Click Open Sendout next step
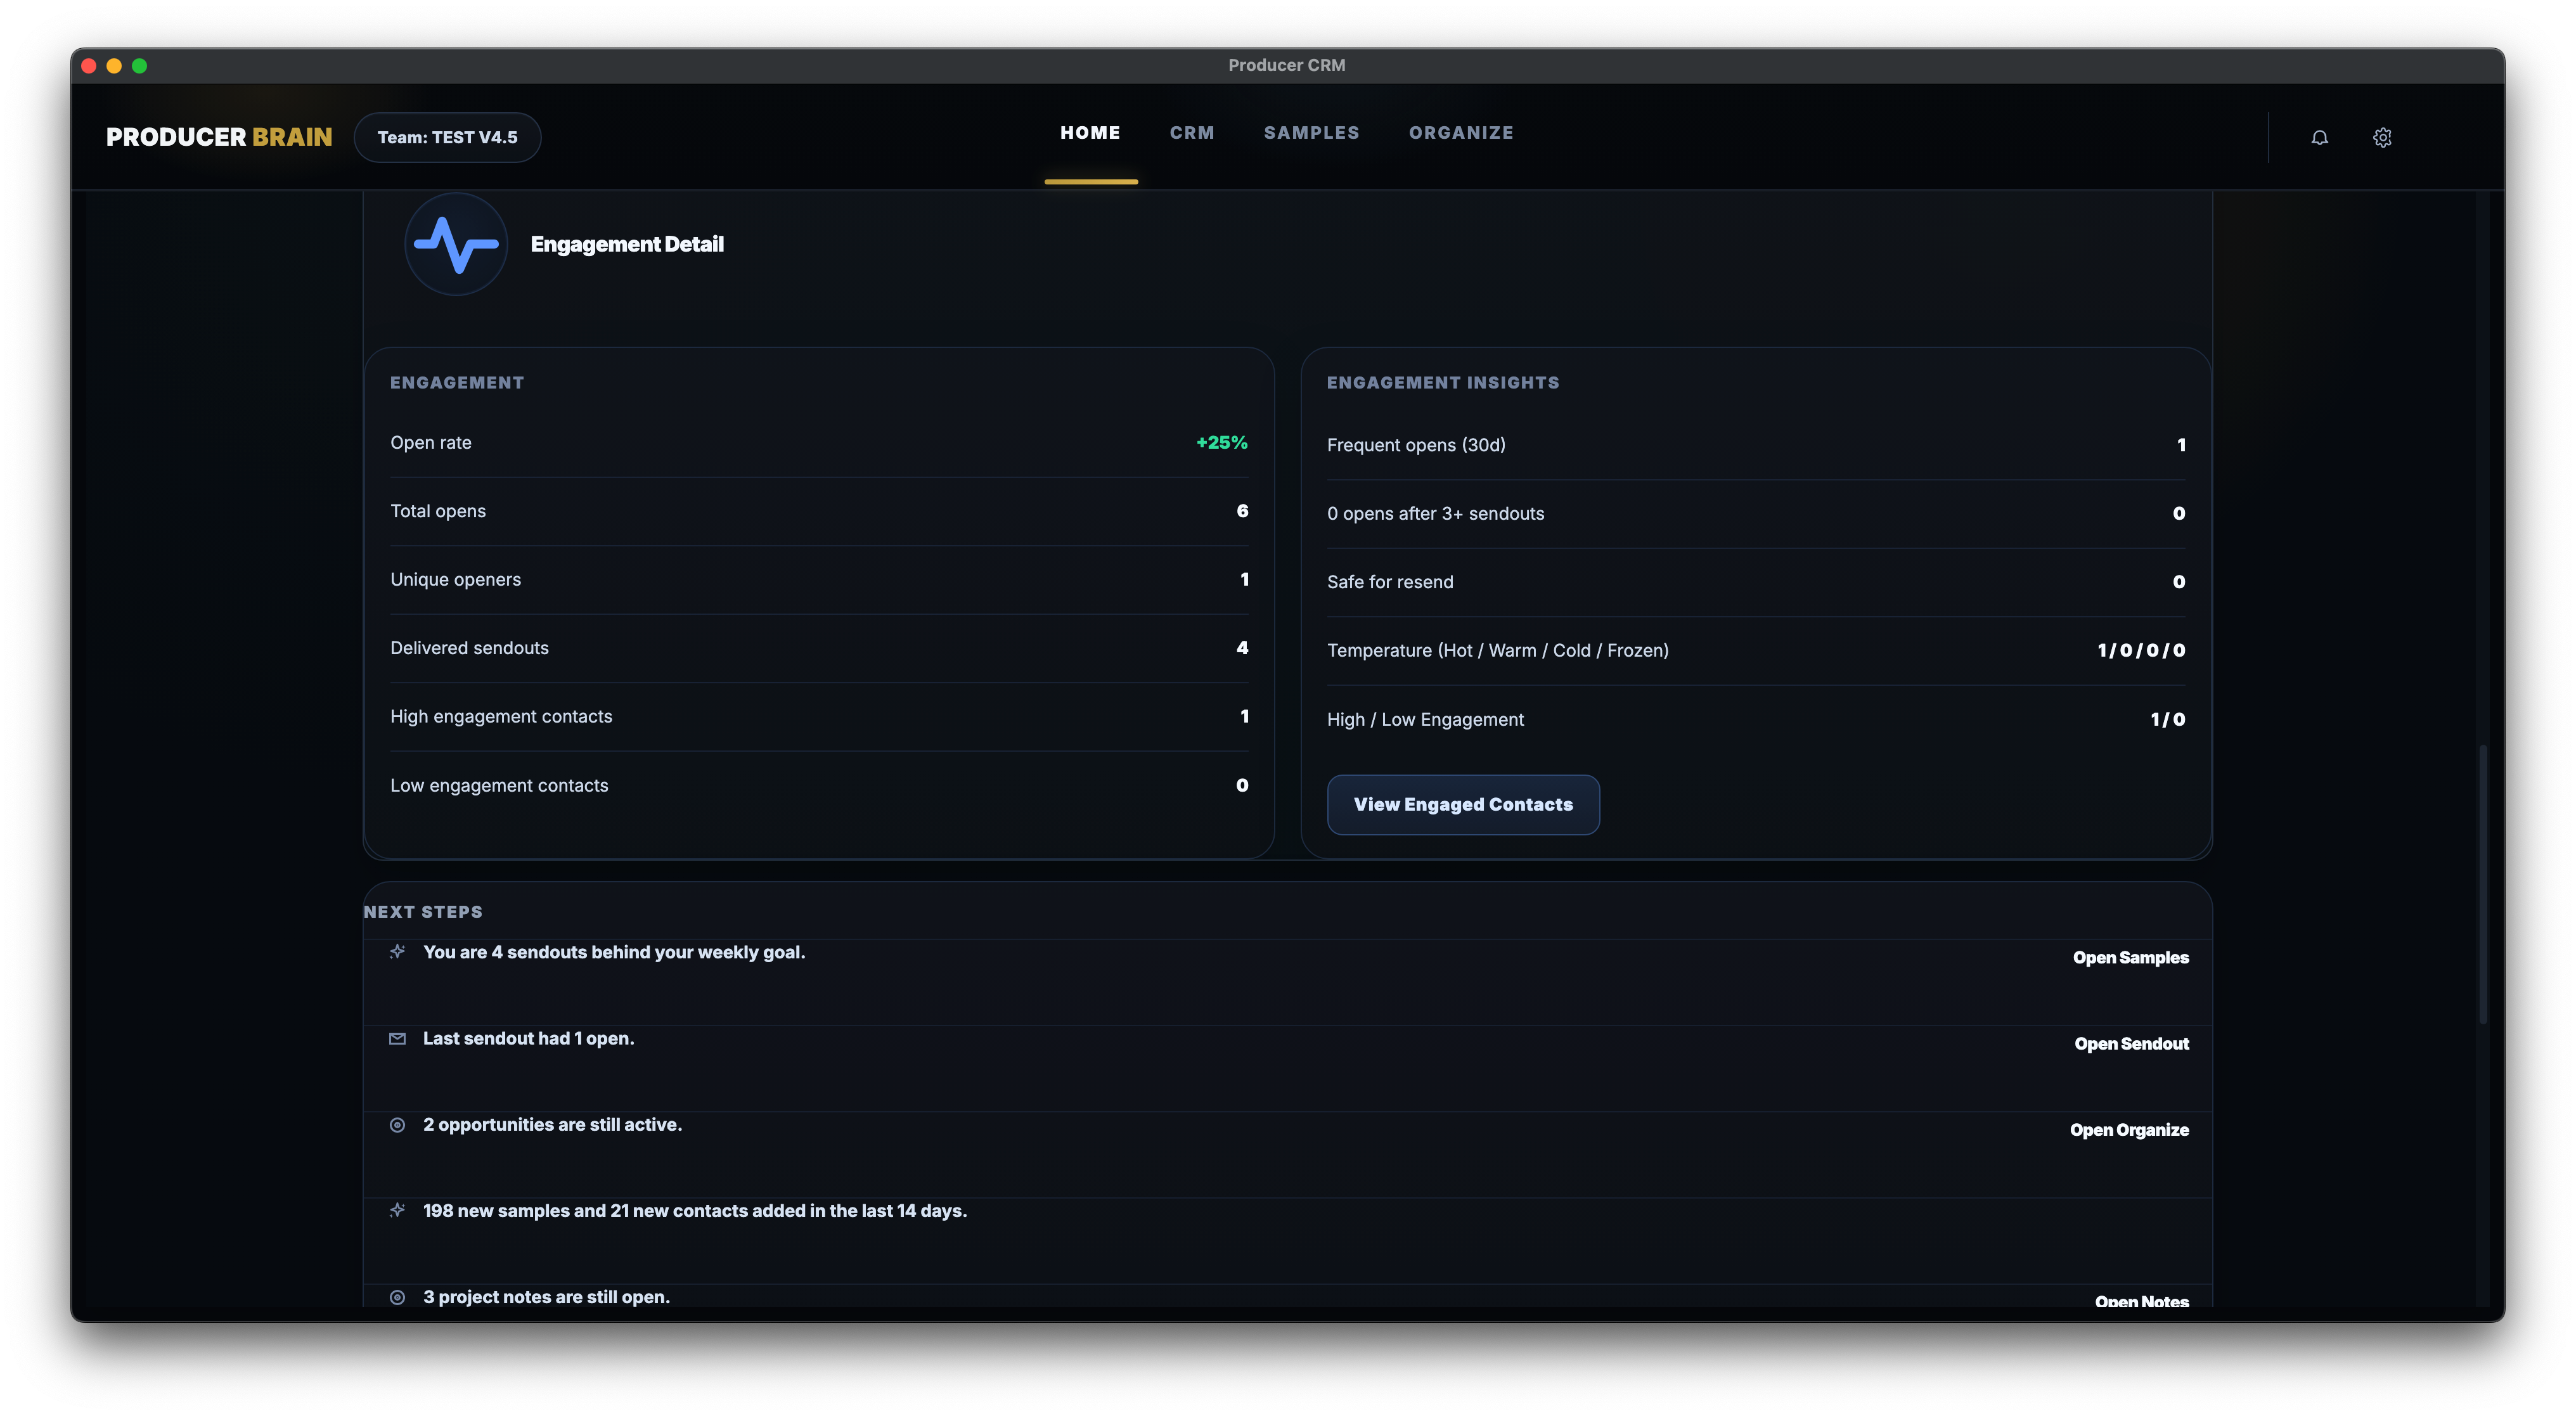The image size is (2576, 1416). 2131,1043
